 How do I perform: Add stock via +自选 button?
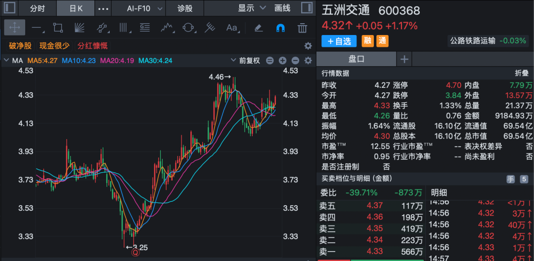pos(339,41)
